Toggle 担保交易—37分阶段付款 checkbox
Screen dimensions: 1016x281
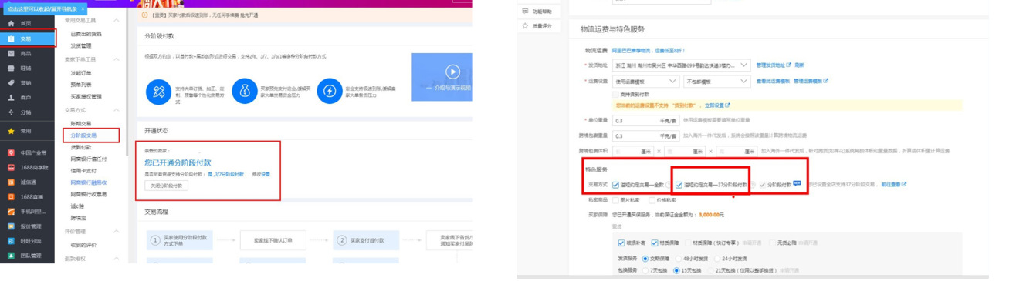pyautogui.click(x=679, y=185)
